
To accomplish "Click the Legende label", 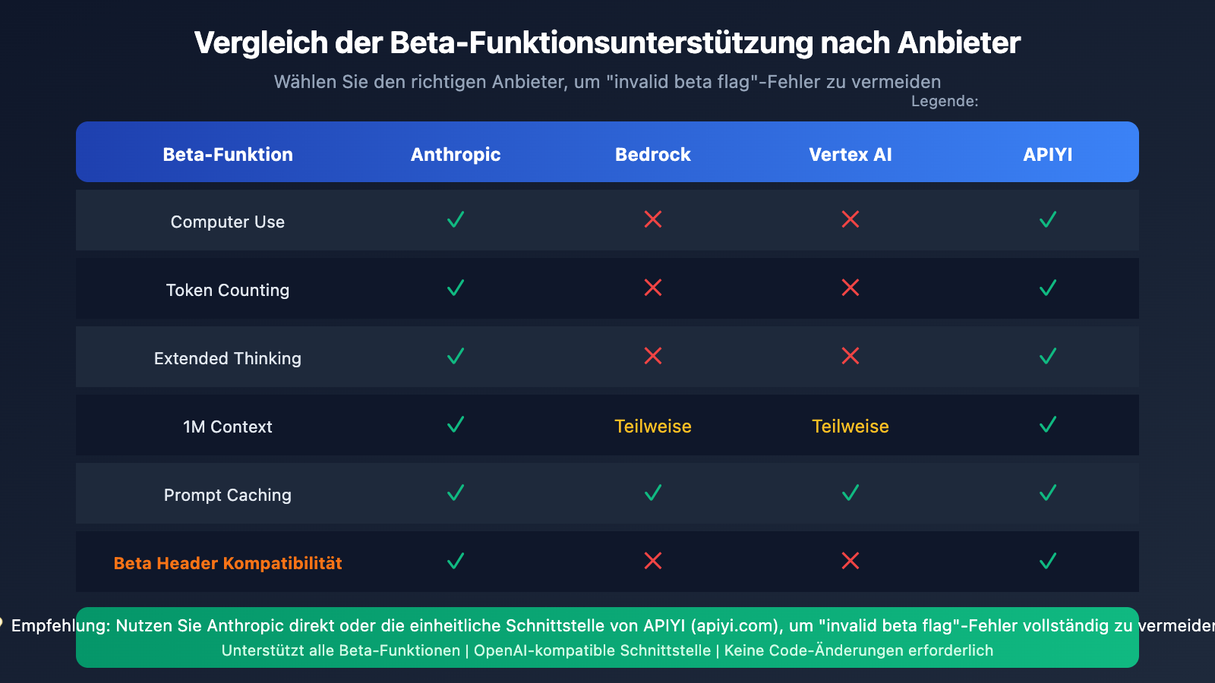I will (x=945, y=102).
